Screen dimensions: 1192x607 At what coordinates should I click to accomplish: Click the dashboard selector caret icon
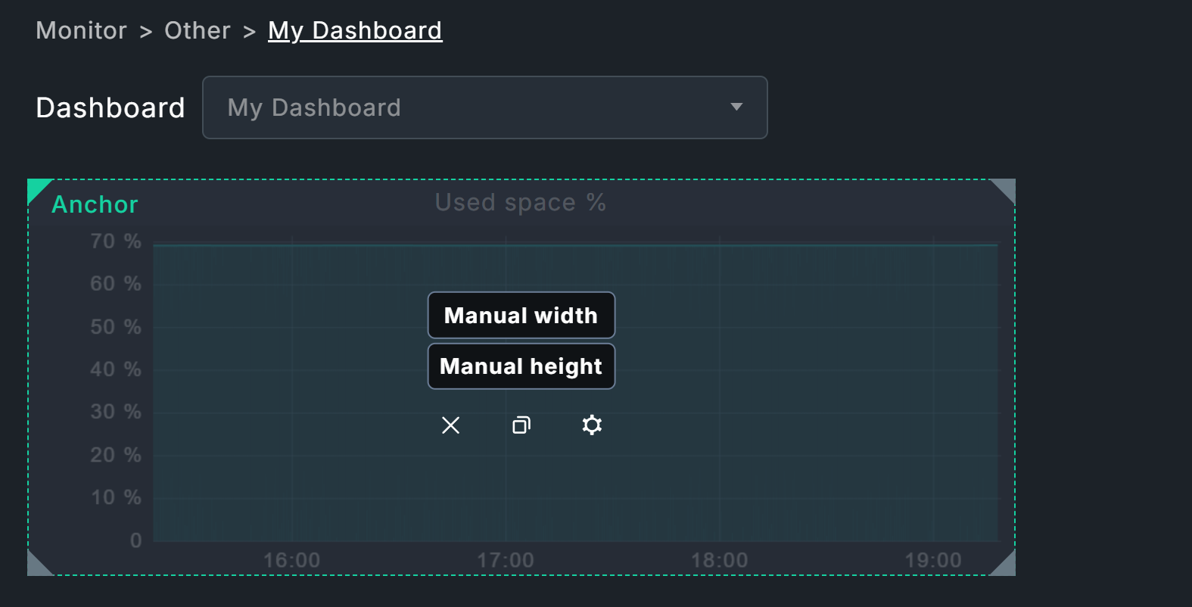pos(736,107)
